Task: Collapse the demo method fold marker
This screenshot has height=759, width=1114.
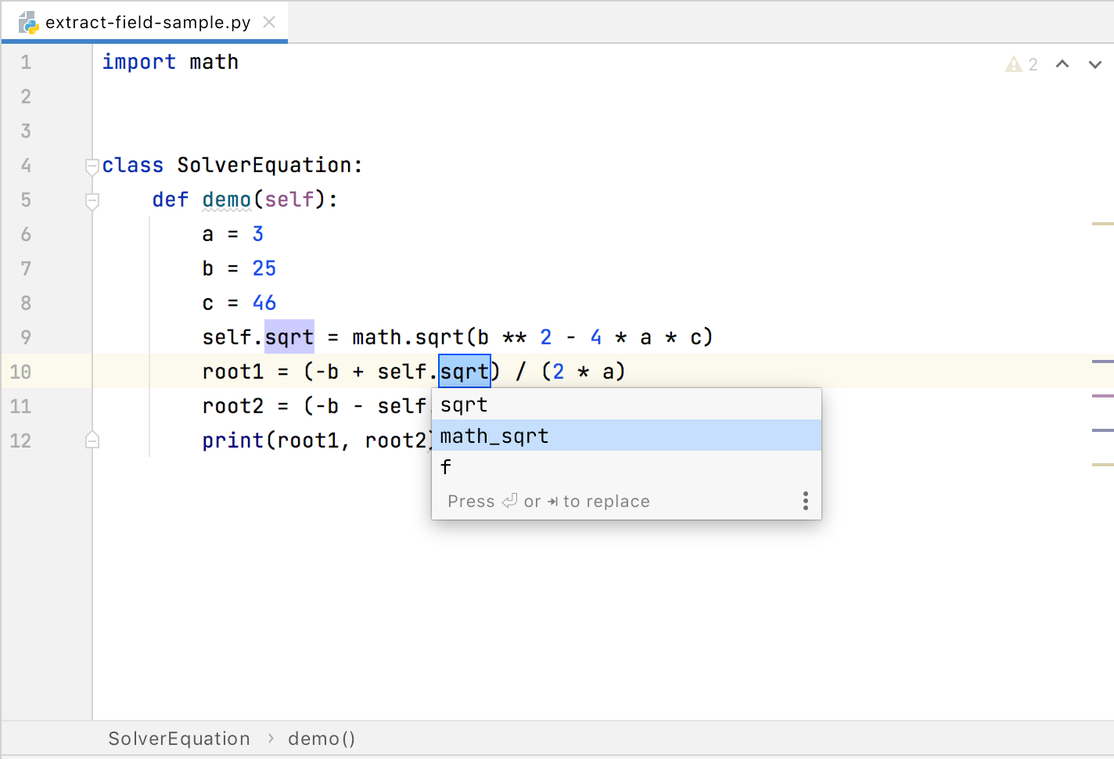Action: [x=92, y=200]
